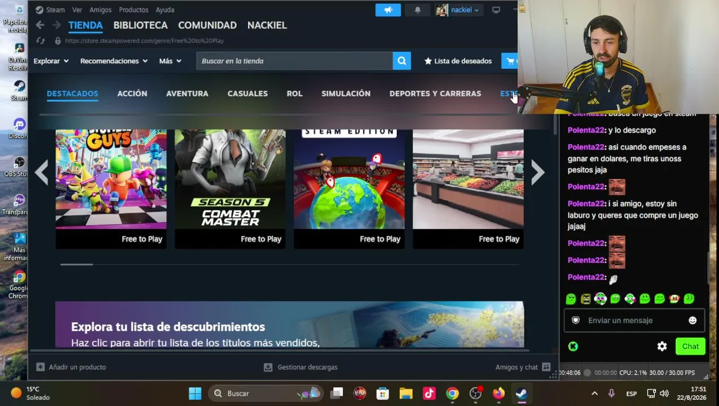This screenshot has width=719, height=406.
Task: Select the SIMULACIÓN genre tab
Action: click(346, 94)
